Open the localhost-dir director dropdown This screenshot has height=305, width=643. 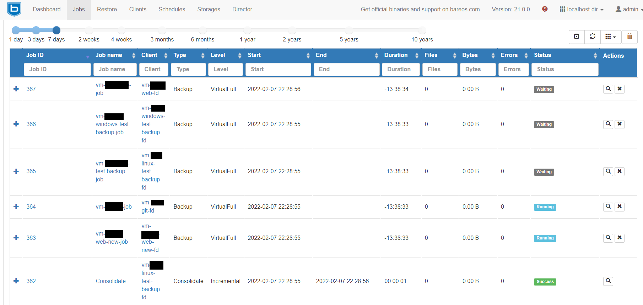(582, 10)
